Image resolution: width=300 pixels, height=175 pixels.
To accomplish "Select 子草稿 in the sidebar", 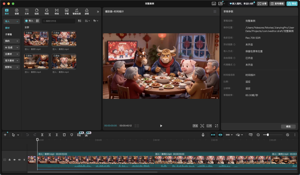I will (x=8, y=34).
